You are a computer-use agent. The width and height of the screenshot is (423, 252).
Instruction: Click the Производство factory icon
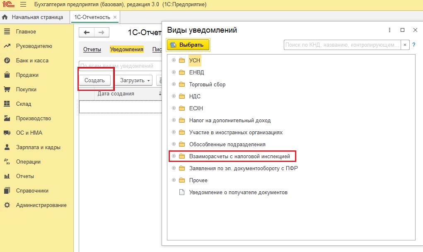pyautogui.click(x=7, y=118)
